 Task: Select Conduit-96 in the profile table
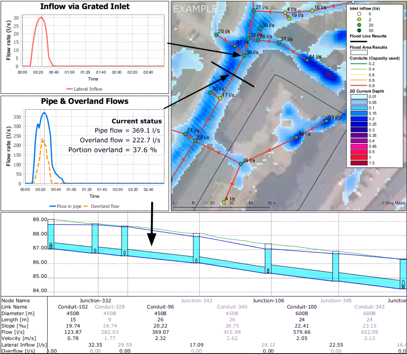pyautogui.click(x=160, y=307)
